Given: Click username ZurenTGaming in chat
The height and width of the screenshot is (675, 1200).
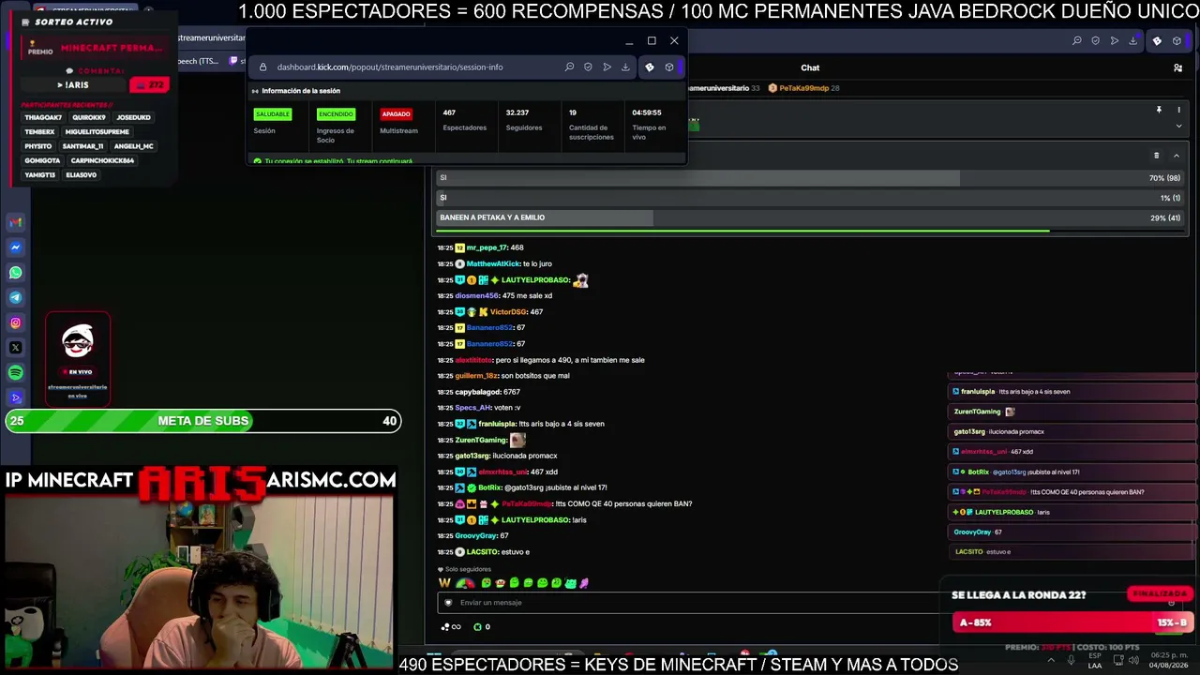Looking at the screenshot, I should point(481,440).
